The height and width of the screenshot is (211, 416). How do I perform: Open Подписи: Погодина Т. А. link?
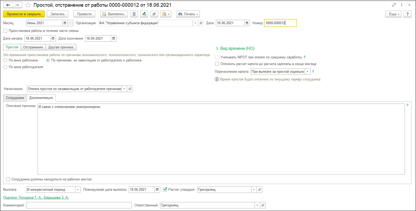(36, 198)
